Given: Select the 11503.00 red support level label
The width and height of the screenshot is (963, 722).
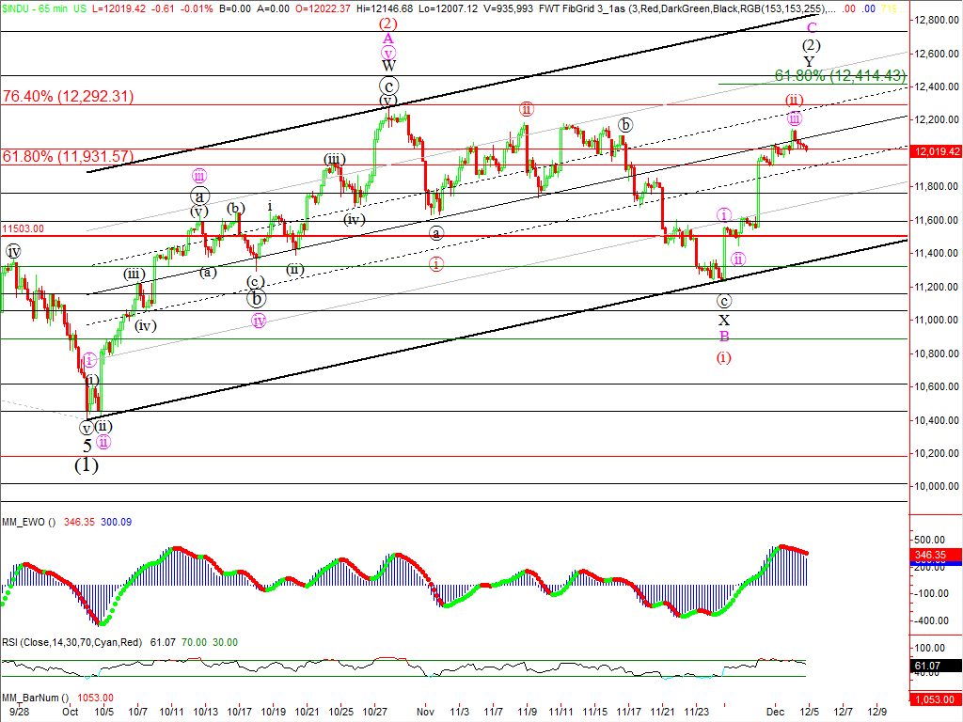Looking at the screenshot, I should pyautogui.click(x=23, y=228).
